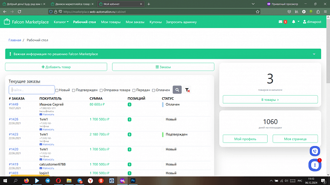Expand the Каталог dropdown menu
Screen dimensions: 330x185
click(x=61, y=22)
